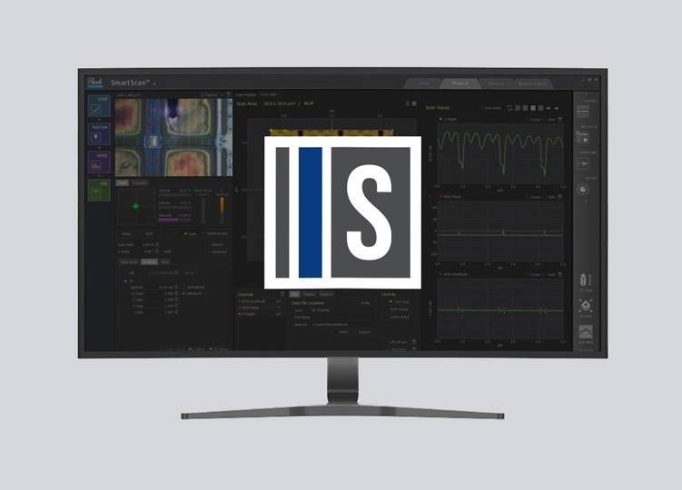Click the green END step icon
682x490 pixels.
pyautogui.click(x=100, y=192)
